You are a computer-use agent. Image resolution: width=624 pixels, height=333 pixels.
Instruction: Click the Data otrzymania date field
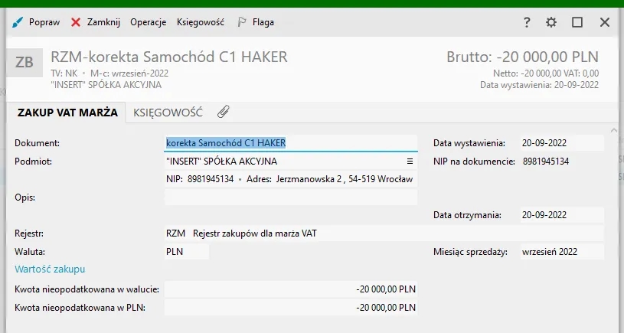pos(560,215)
